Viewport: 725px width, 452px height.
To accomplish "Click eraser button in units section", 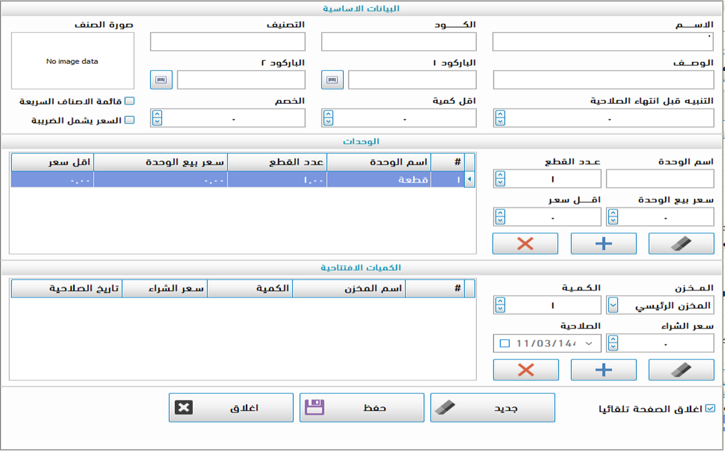I will coord(681,244).
